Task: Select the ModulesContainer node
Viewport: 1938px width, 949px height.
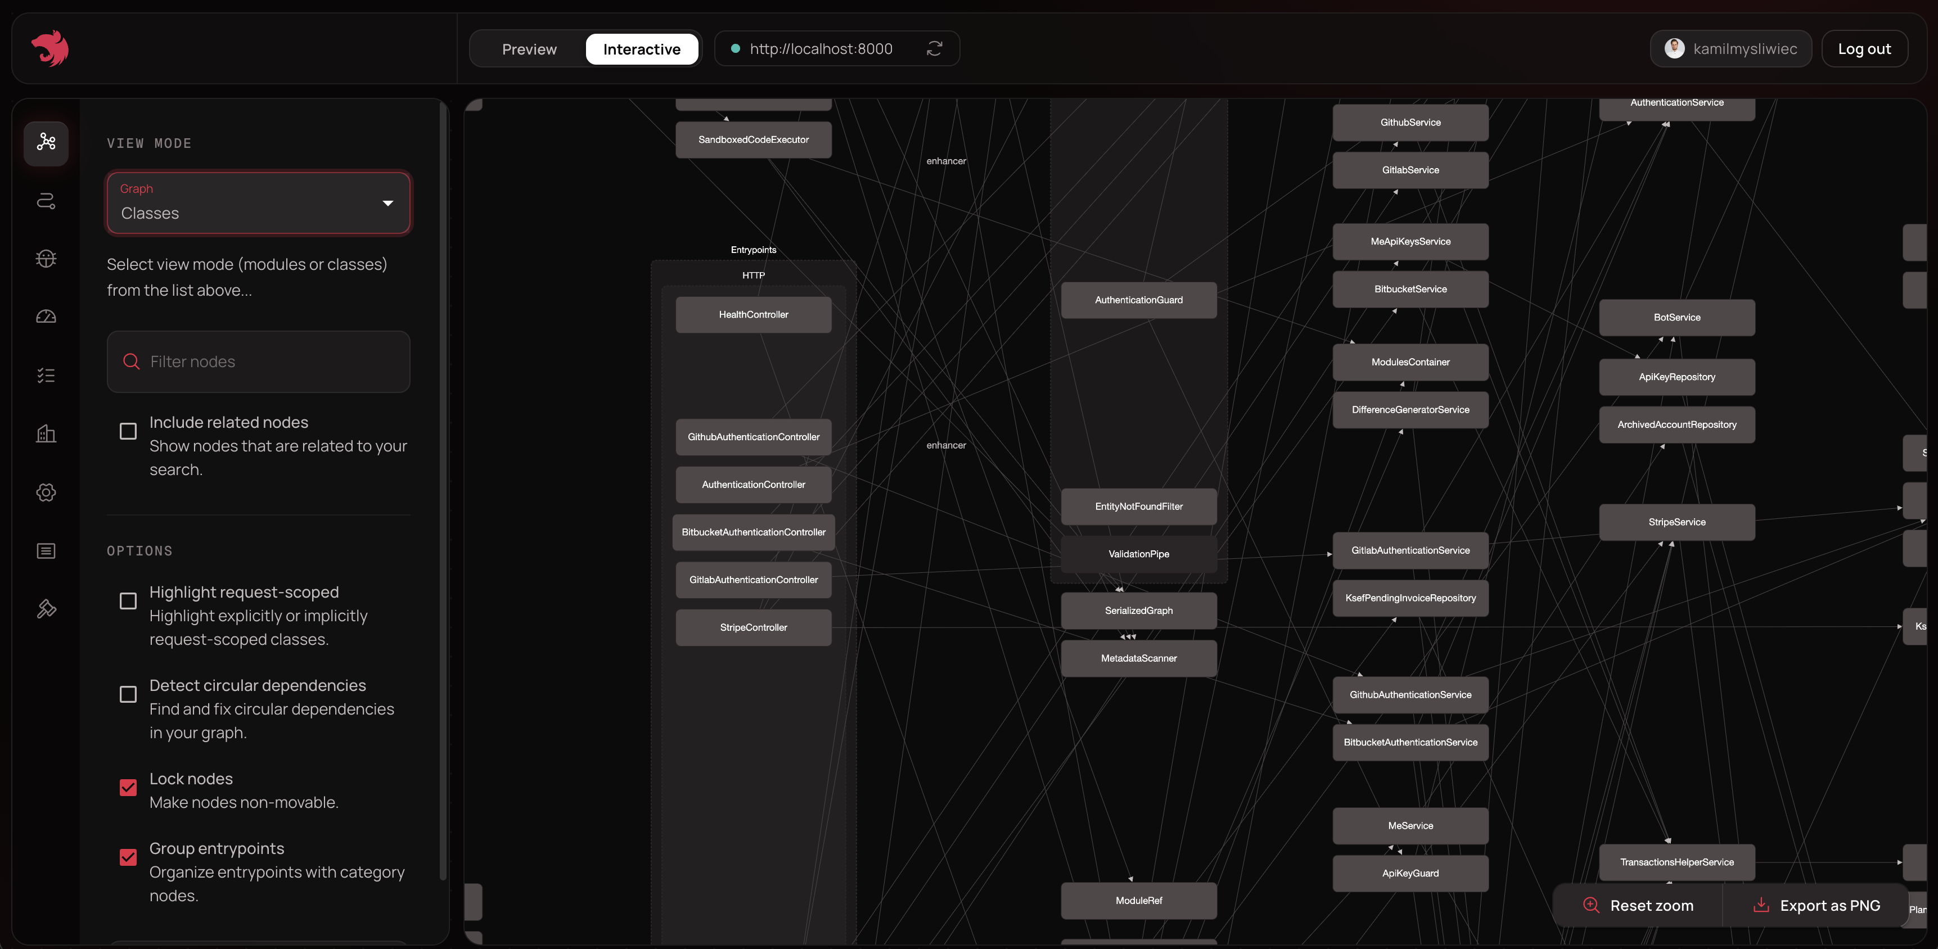Action: click(x=1410, y=363)
